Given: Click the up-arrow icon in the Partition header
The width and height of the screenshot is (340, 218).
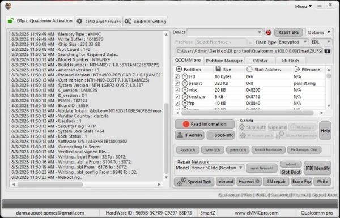Looking at the screenshot, I should [x=179, y=69].
